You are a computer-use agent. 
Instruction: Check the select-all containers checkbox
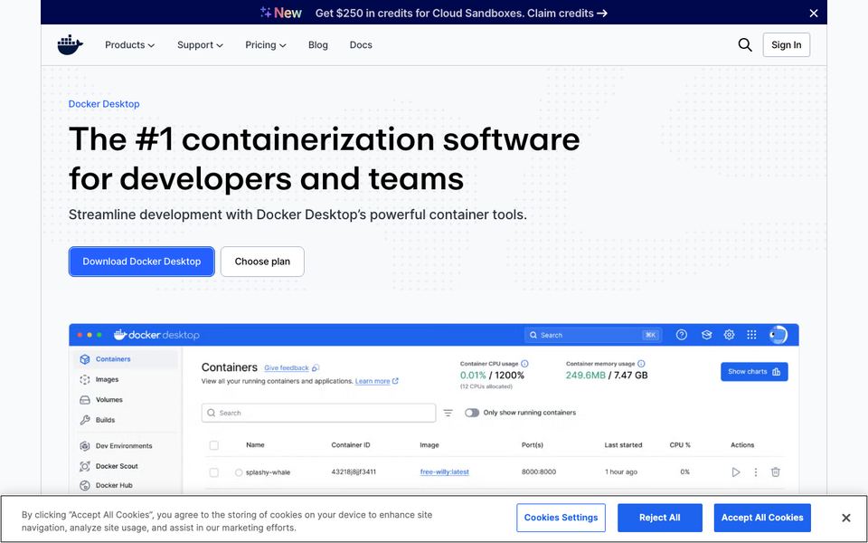tap(213, 445)
